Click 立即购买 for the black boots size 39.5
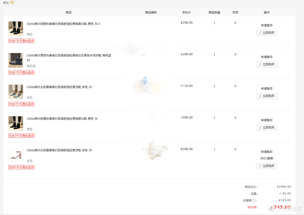 pyautogui.click(x=266, y=33)
